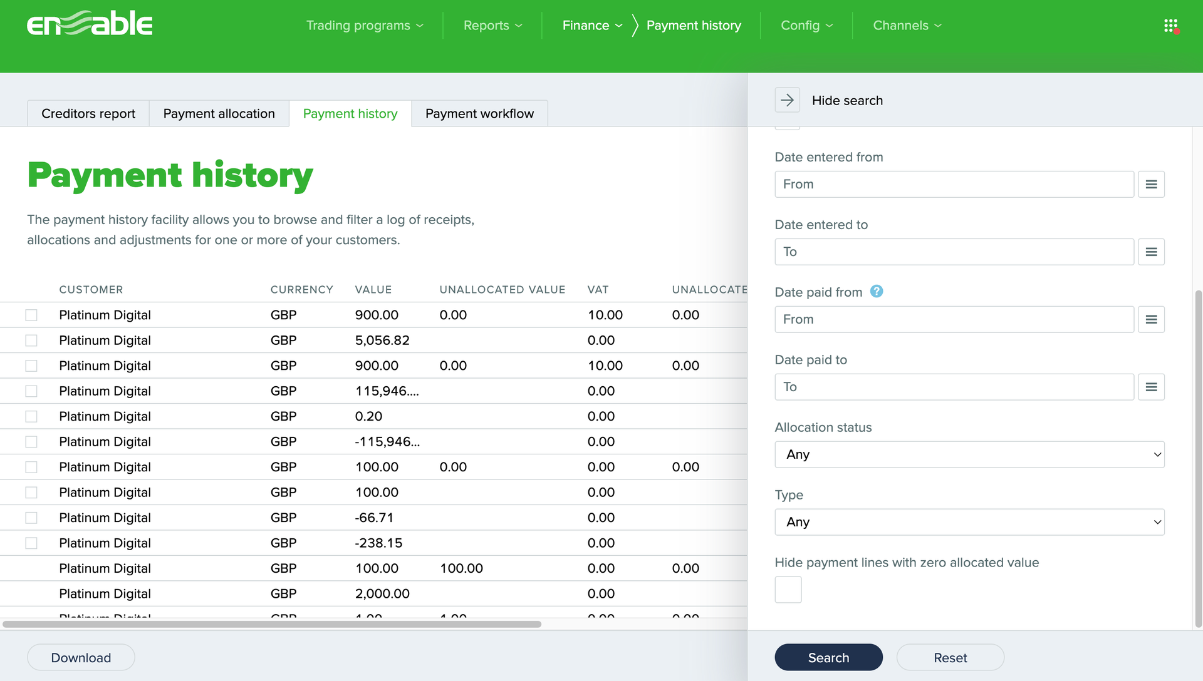Focus Date paid to input field
The width and height of the screenshot is (1203, 681).
click(x=954, y=387)
